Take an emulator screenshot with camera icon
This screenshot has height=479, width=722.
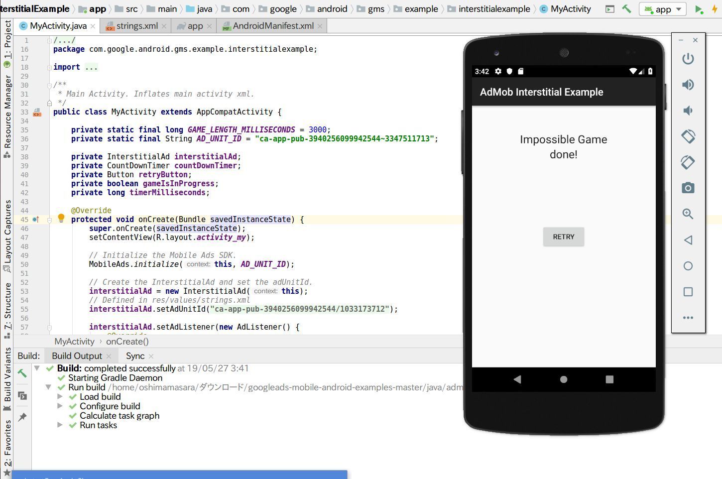[688, 188]
